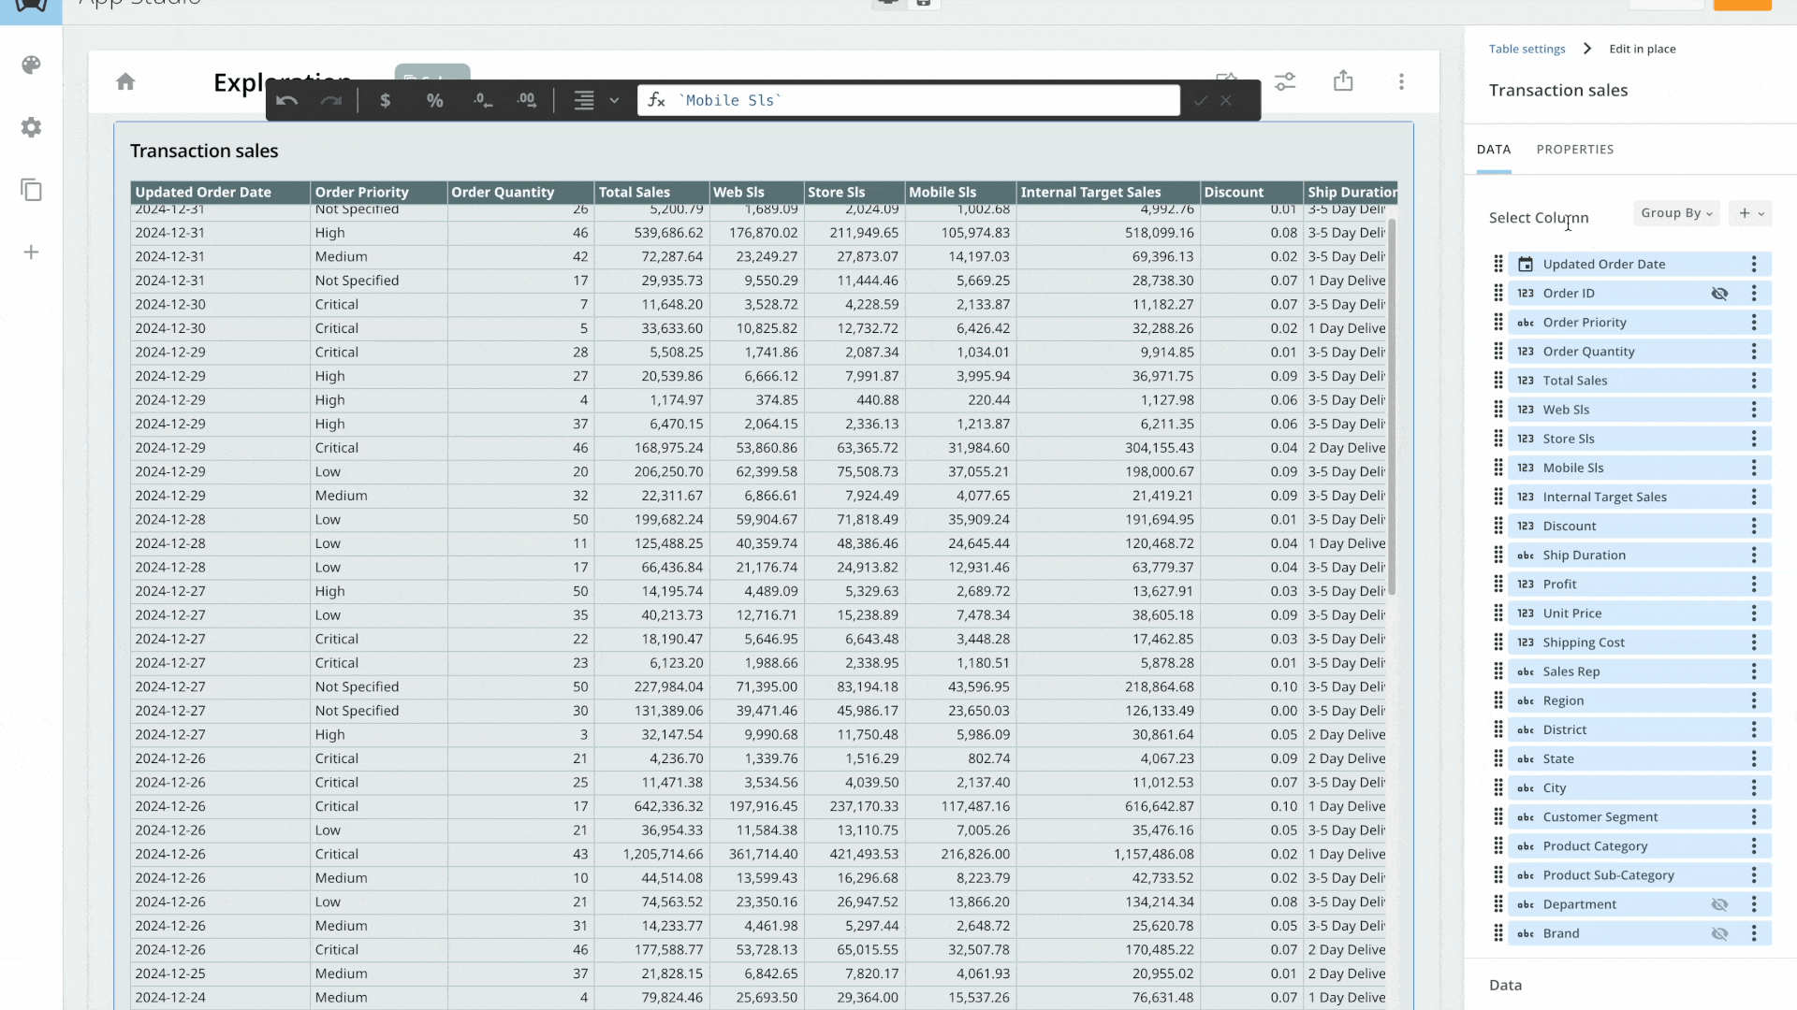Show the hidden Order ID column
Screen dimensions: 1797x1010
click(x=1719, y=294)
